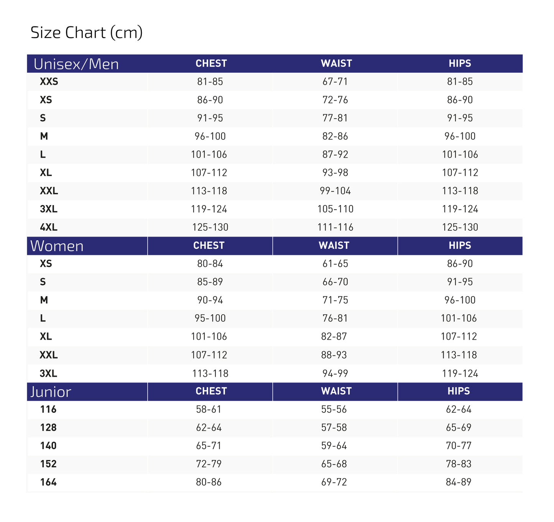Click the Women XXL size row label
This screenshot has width=554, height=522.
49,355
